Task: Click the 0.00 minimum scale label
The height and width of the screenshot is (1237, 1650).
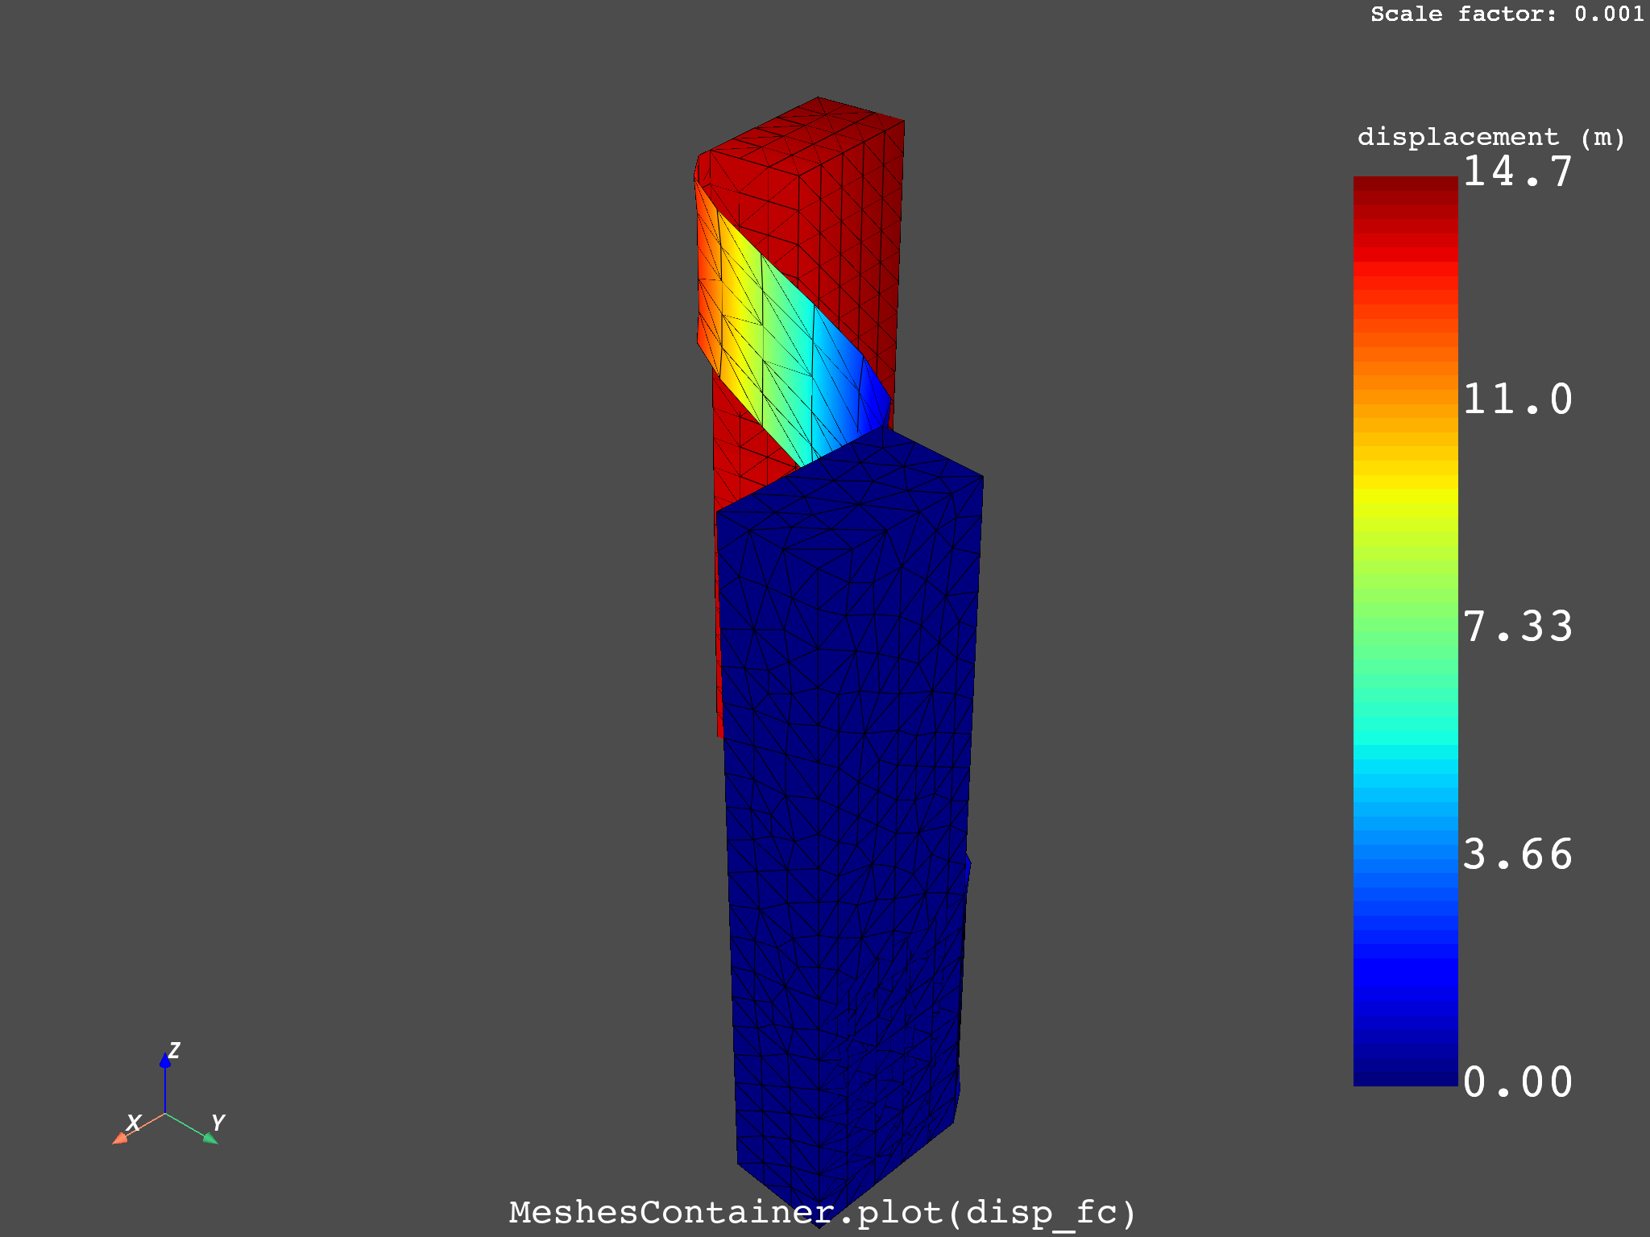Action: (1517, 1082)
